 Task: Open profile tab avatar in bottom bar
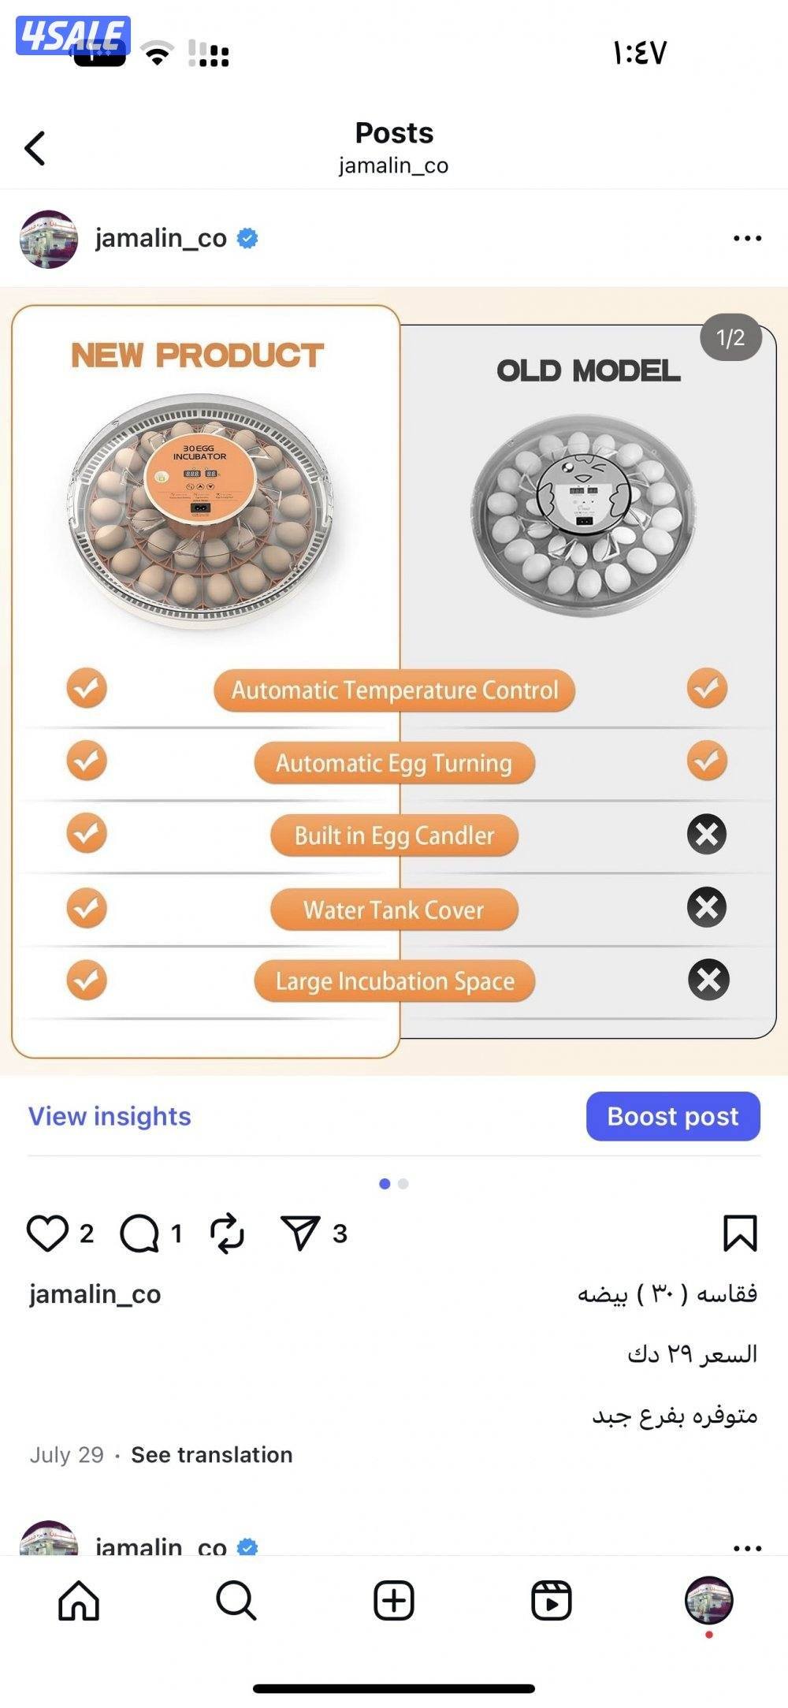pos(709,1600)
